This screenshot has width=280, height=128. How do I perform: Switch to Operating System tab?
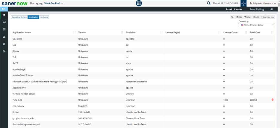click(19, 17)
